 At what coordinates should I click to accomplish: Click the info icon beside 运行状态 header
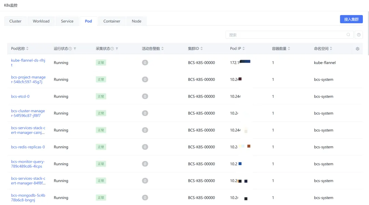(x=70, y=49)
